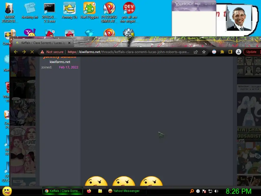
Task: Open a new tab with the plus button
Action: tap(79, 43)
